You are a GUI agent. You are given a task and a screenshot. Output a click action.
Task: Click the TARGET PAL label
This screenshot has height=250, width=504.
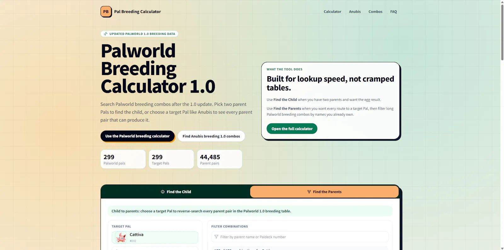(121, 226)
